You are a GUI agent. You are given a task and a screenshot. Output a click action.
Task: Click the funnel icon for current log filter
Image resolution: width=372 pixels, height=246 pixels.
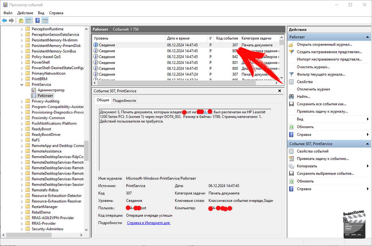291,74
